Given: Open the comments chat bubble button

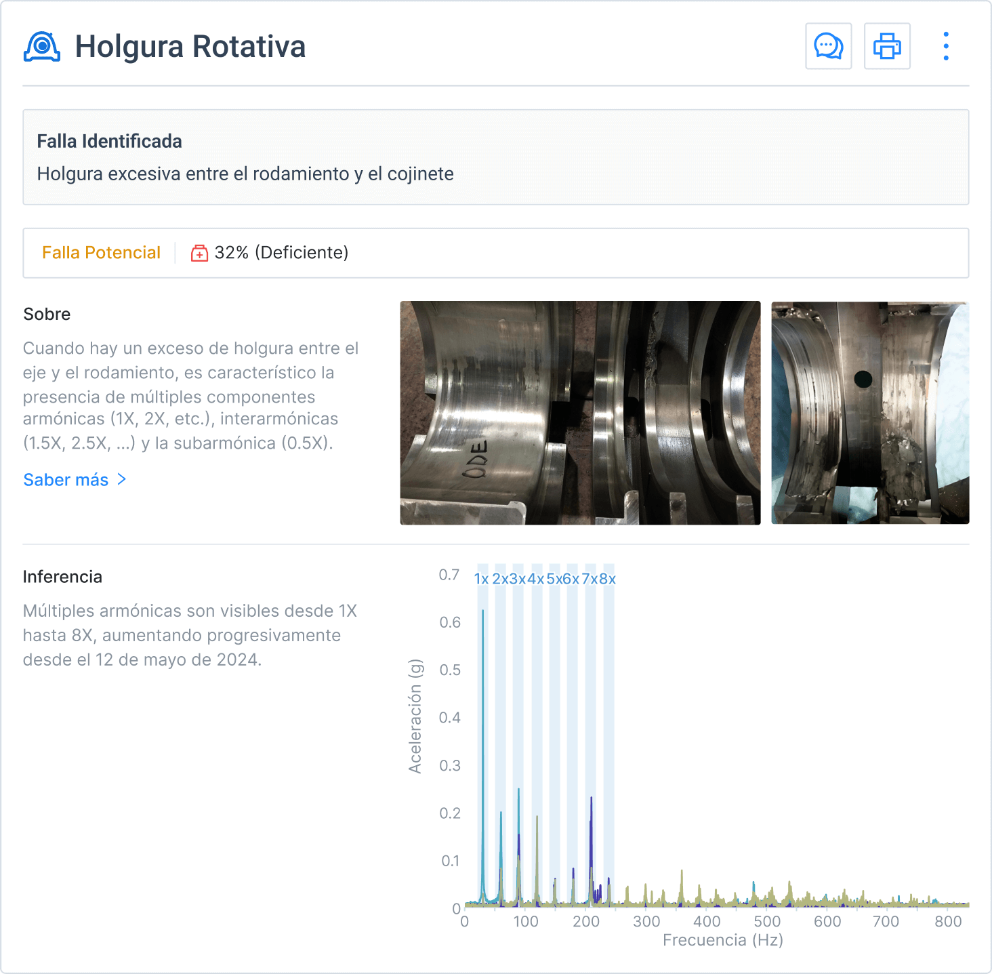Looking at the screenshot, I should [x=828, y=46].
